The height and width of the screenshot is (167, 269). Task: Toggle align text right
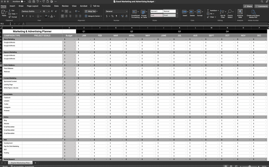(x=70, y=16)
